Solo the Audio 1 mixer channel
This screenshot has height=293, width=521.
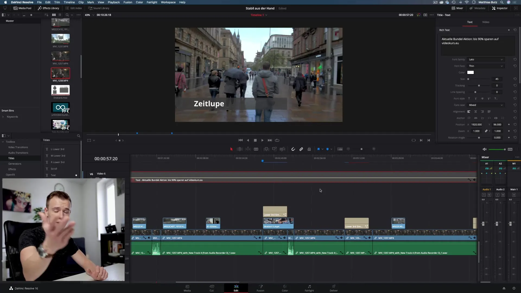tap(484, 195)
